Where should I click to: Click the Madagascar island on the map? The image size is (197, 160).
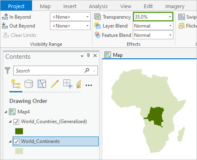(x=181, y=134)
